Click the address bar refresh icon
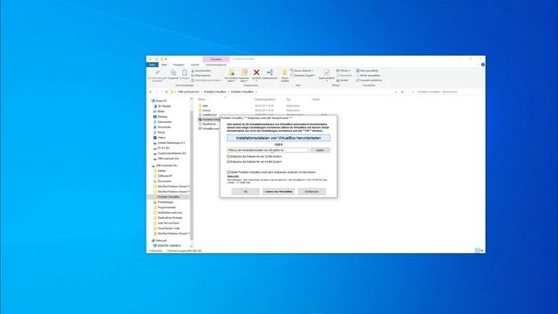This screenshot has height=314, width=558. coord(403,92)
